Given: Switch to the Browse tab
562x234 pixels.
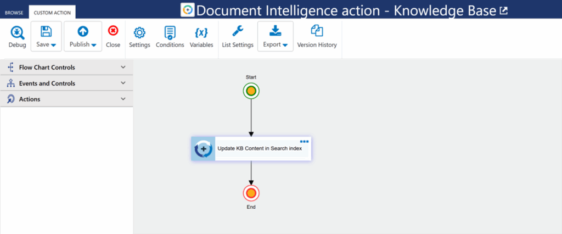Looking at the screenshot, I should [14, 12].
